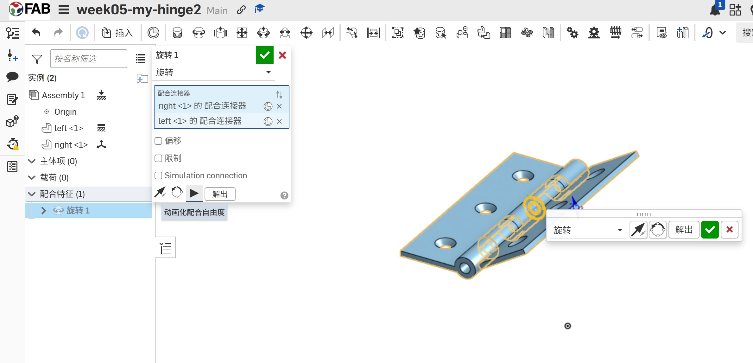Flip primary axis in mate dialog
Image resolution: width=753 pixels, height=363 pixels.
pos(160,192)
